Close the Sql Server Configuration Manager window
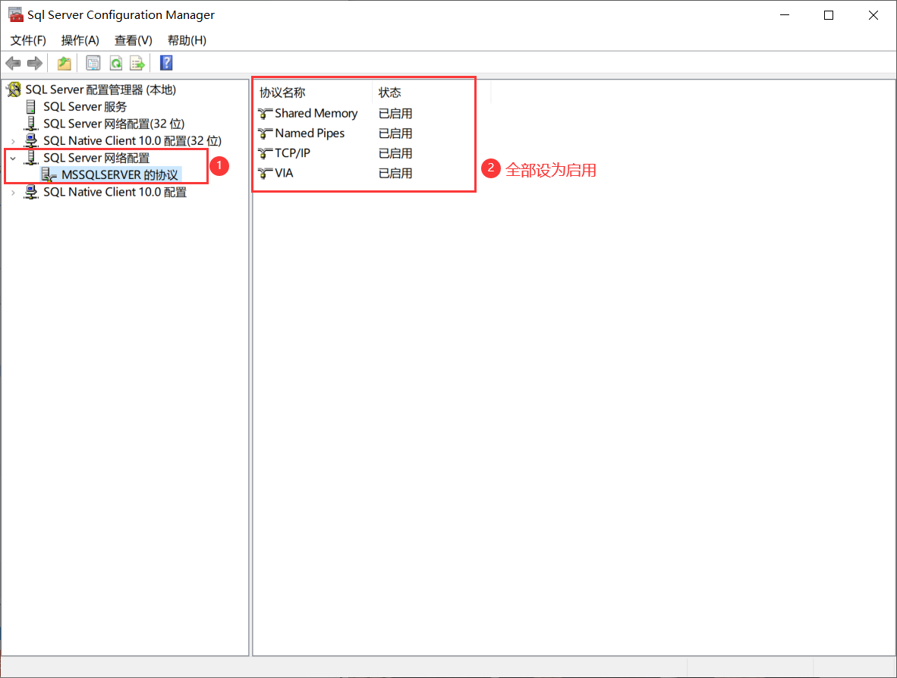 873,15
